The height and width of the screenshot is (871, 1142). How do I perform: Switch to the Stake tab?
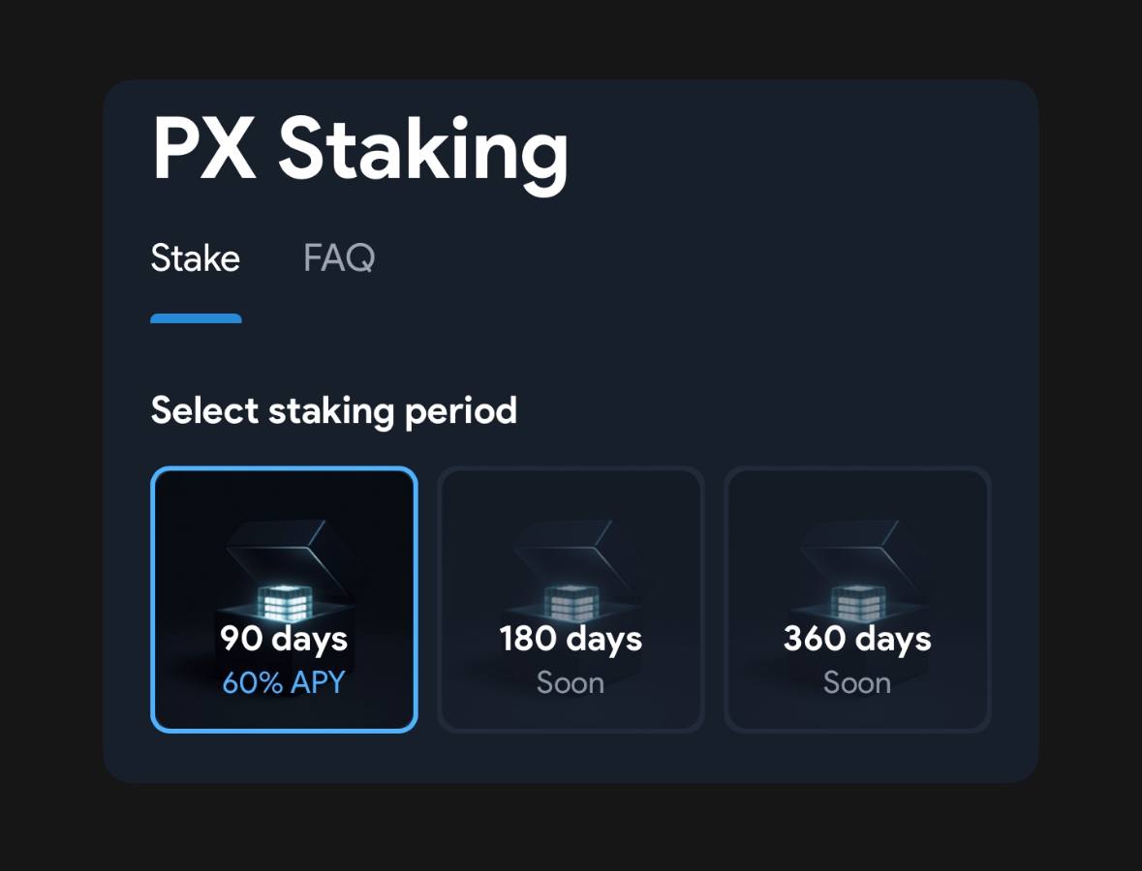tap(196, 257)
